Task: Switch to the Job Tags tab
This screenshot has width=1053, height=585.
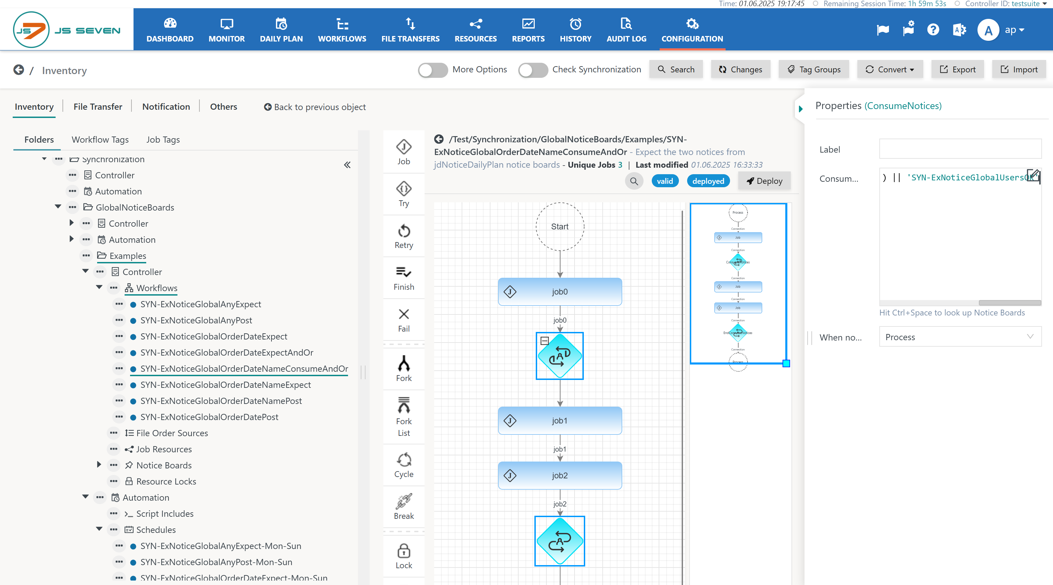Action: point(163,140)
